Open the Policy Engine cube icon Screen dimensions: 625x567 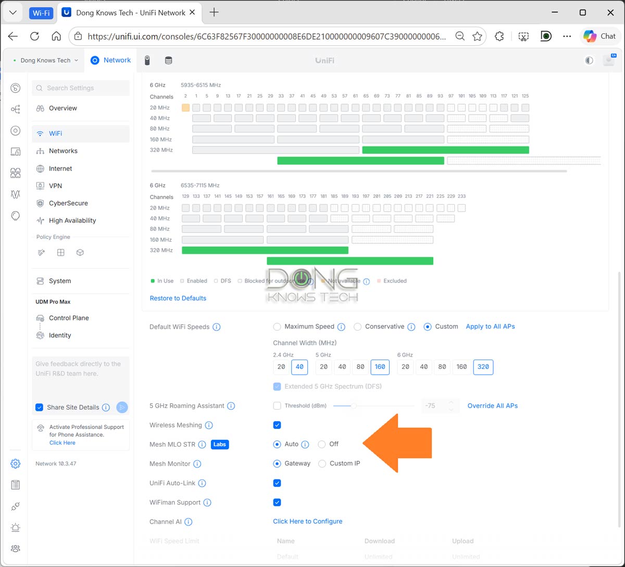(x=80, y=253)
